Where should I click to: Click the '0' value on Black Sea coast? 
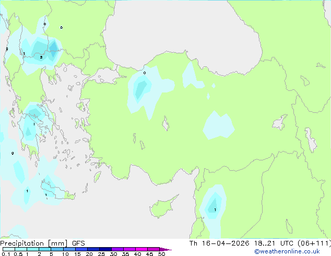tap(145, 73)
